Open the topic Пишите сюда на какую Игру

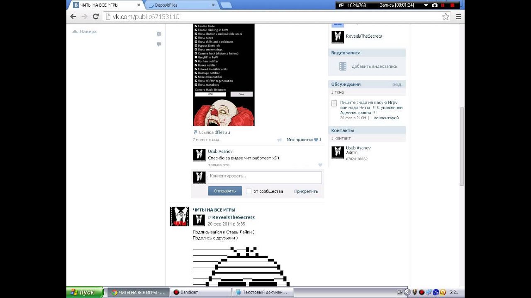point(371,107)
